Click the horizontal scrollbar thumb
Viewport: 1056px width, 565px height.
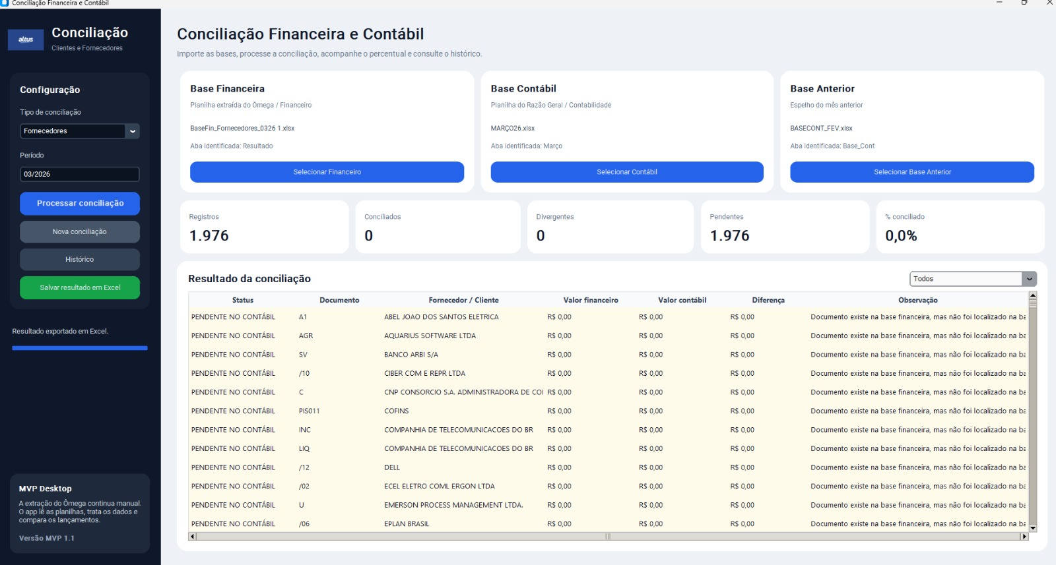(608, 537)
